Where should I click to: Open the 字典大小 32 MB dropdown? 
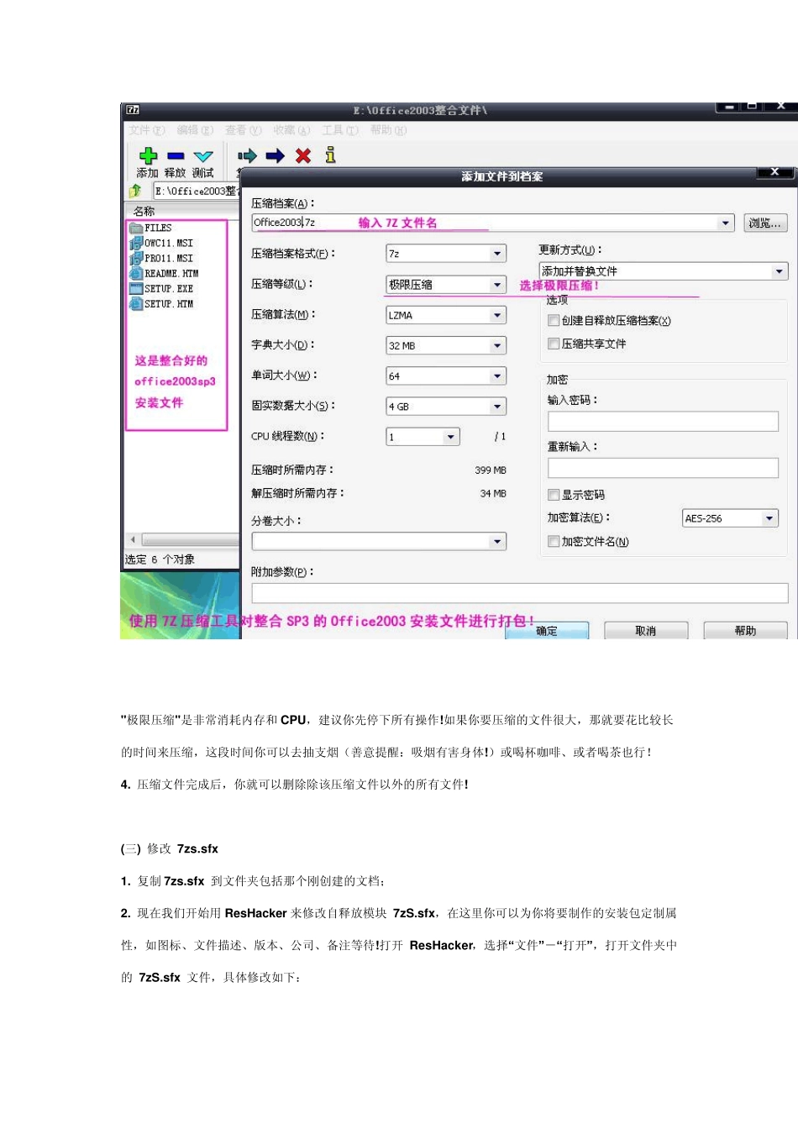tap(497, 345)
